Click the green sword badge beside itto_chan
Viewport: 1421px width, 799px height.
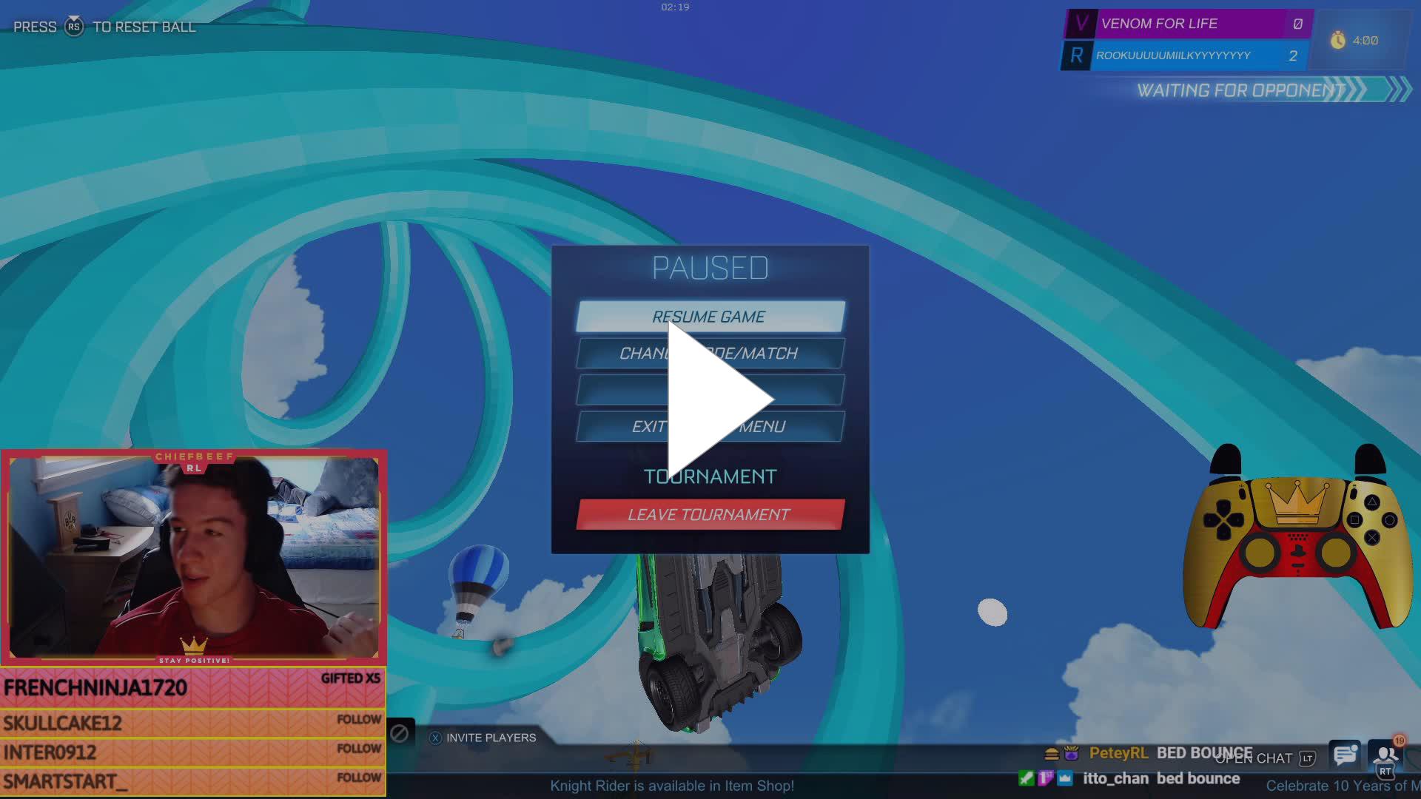(1026, 779)
